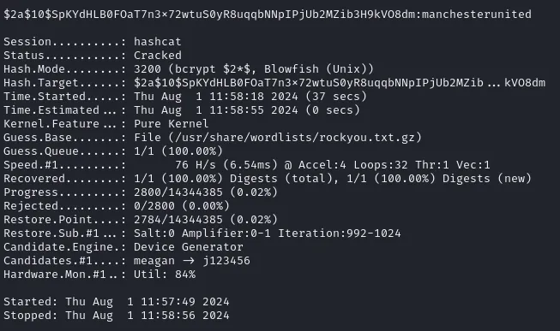Click the 'Pure Kernel' feature text
The image size is (560, 331).
[x=171, y=124]
